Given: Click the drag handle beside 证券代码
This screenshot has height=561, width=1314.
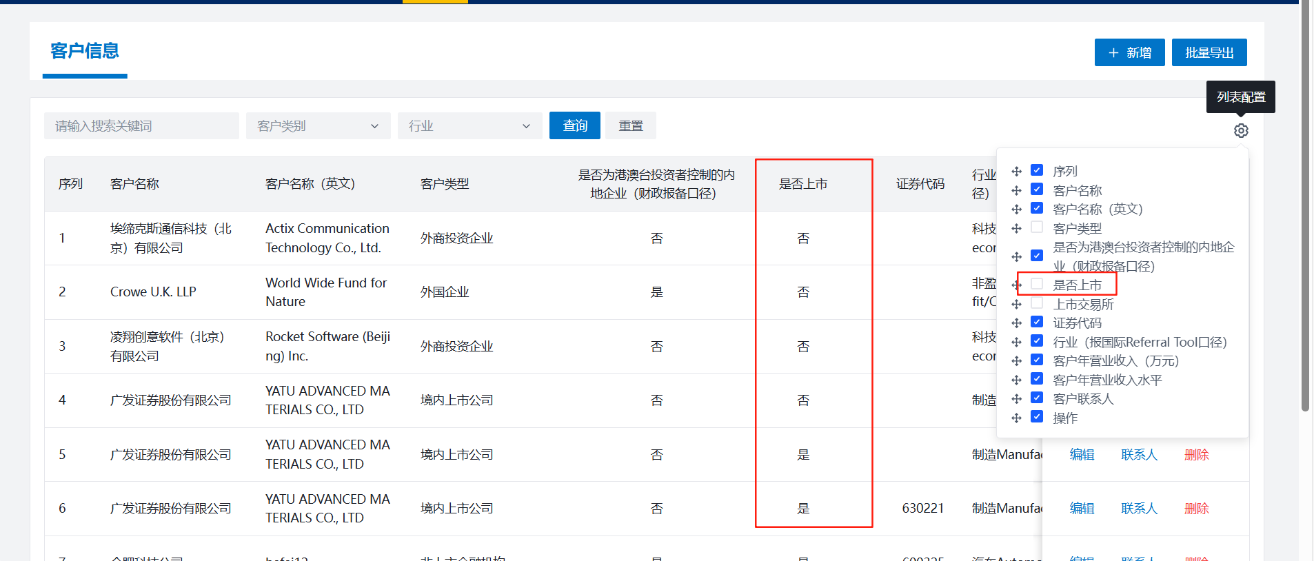Looking at the screenshot, I should [1016, 323].
